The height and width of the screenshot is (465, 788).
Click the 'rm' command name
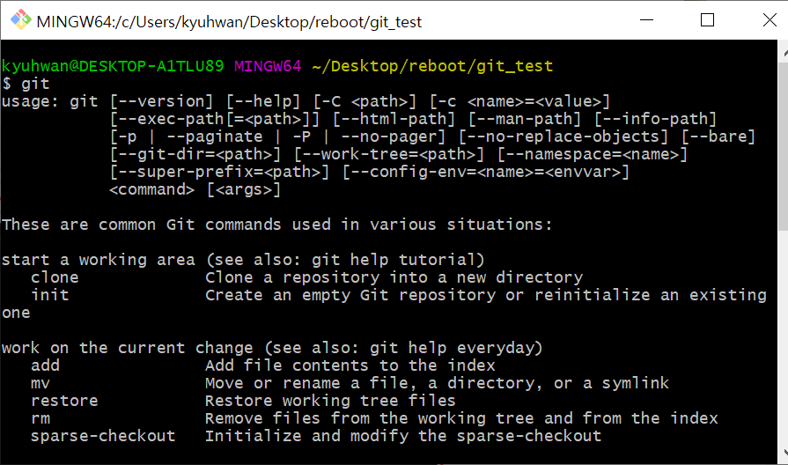pos(41,418)
